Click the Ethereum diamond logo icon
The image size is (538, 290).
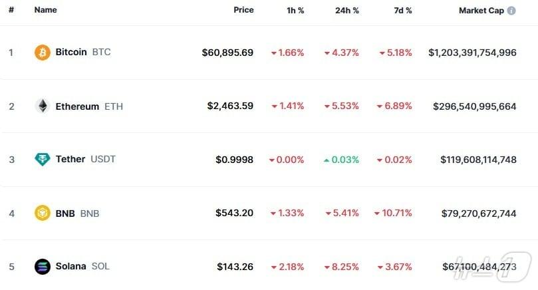43,106
